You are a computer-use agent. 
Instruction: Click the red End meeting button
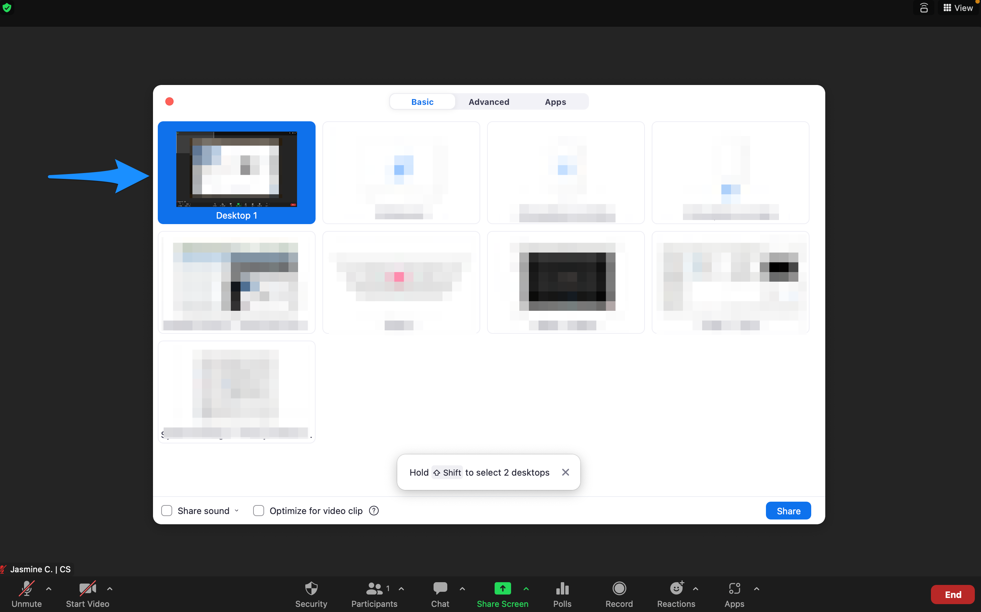coord(953,594)
